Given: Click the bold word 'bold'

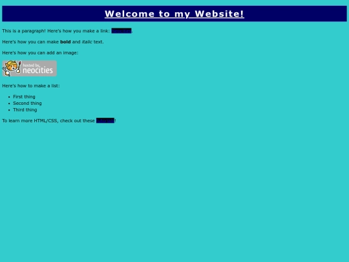Looking at the screenshot, I should (65, 41).
